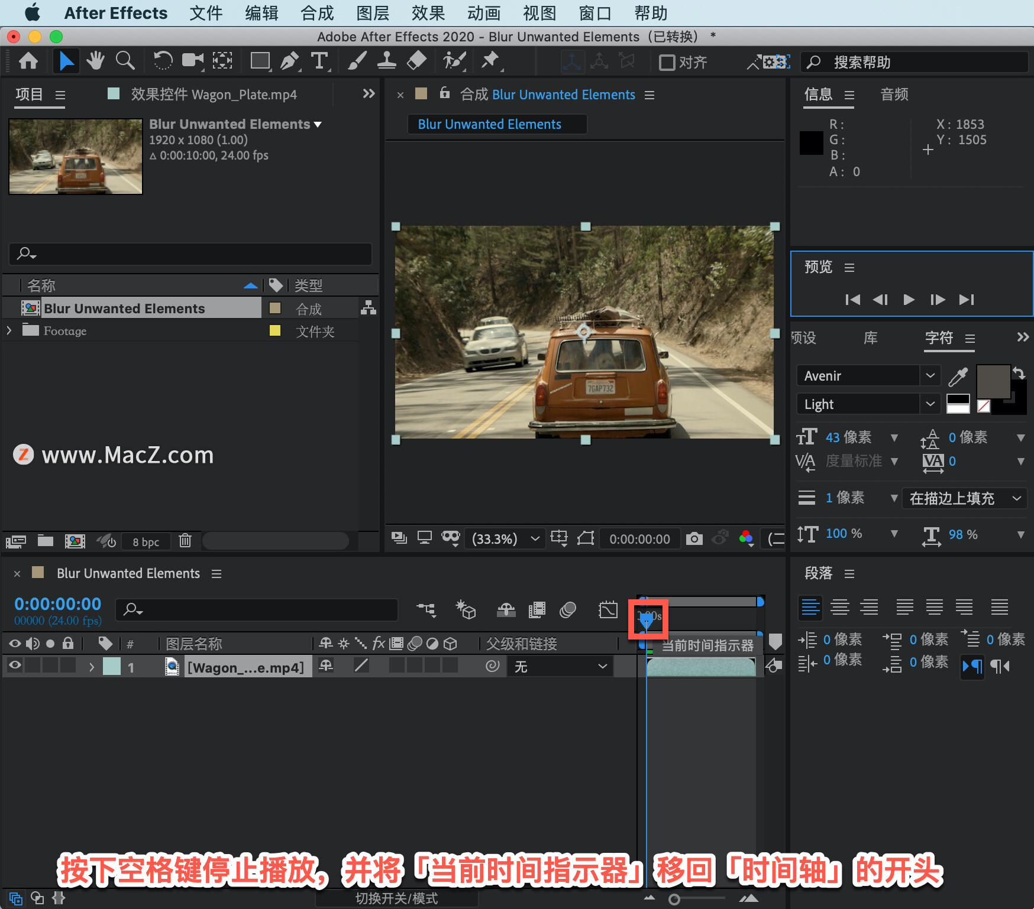Select the Roto Brush tool
This screenshot has height=909, width=1034.
pos(454,61)
